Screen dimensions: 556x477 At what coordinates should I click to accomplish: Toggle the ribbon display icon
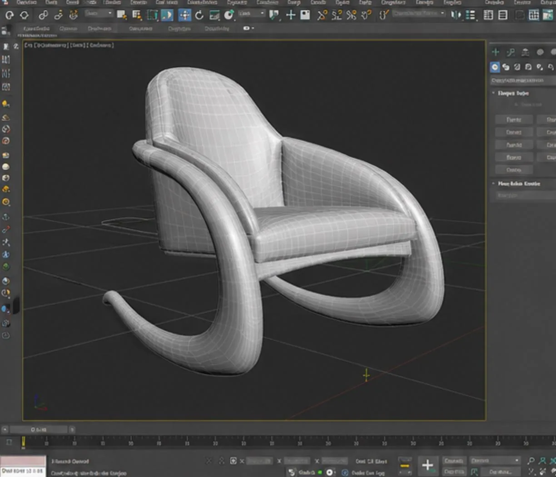click(503, 15)
